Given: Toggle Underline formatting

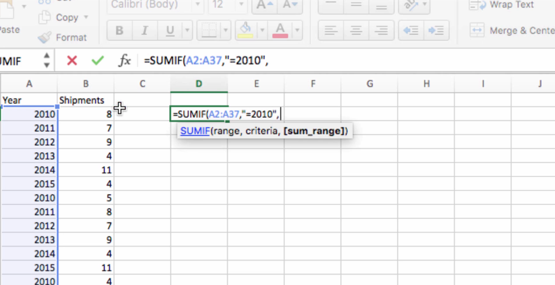Looking at the screenshot, I should (x=170, y=30).
